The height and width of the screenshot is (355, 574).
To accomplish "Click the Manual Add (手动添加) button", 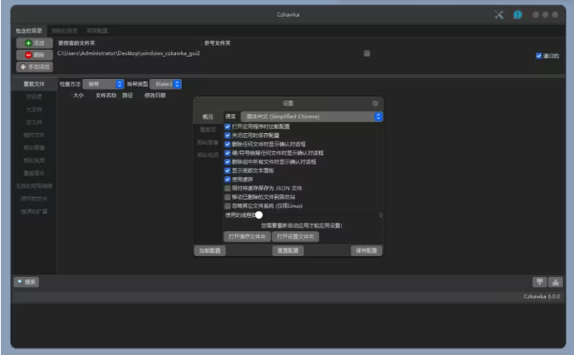I will click(35, 67).
